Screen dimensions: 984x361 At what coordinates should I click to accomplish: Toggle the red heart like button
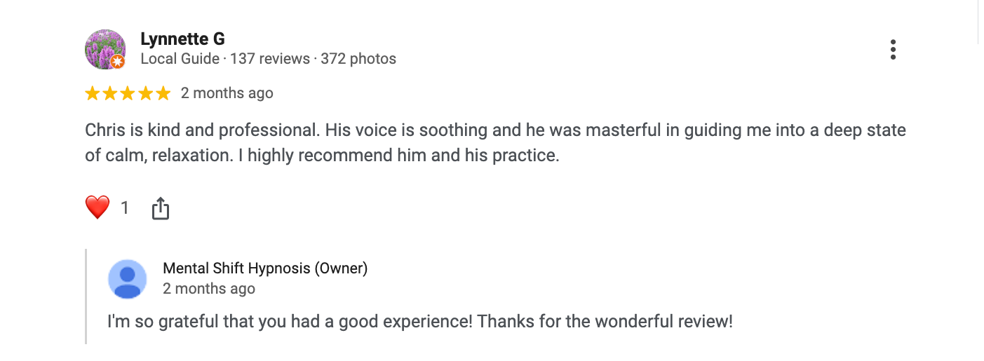97,207
